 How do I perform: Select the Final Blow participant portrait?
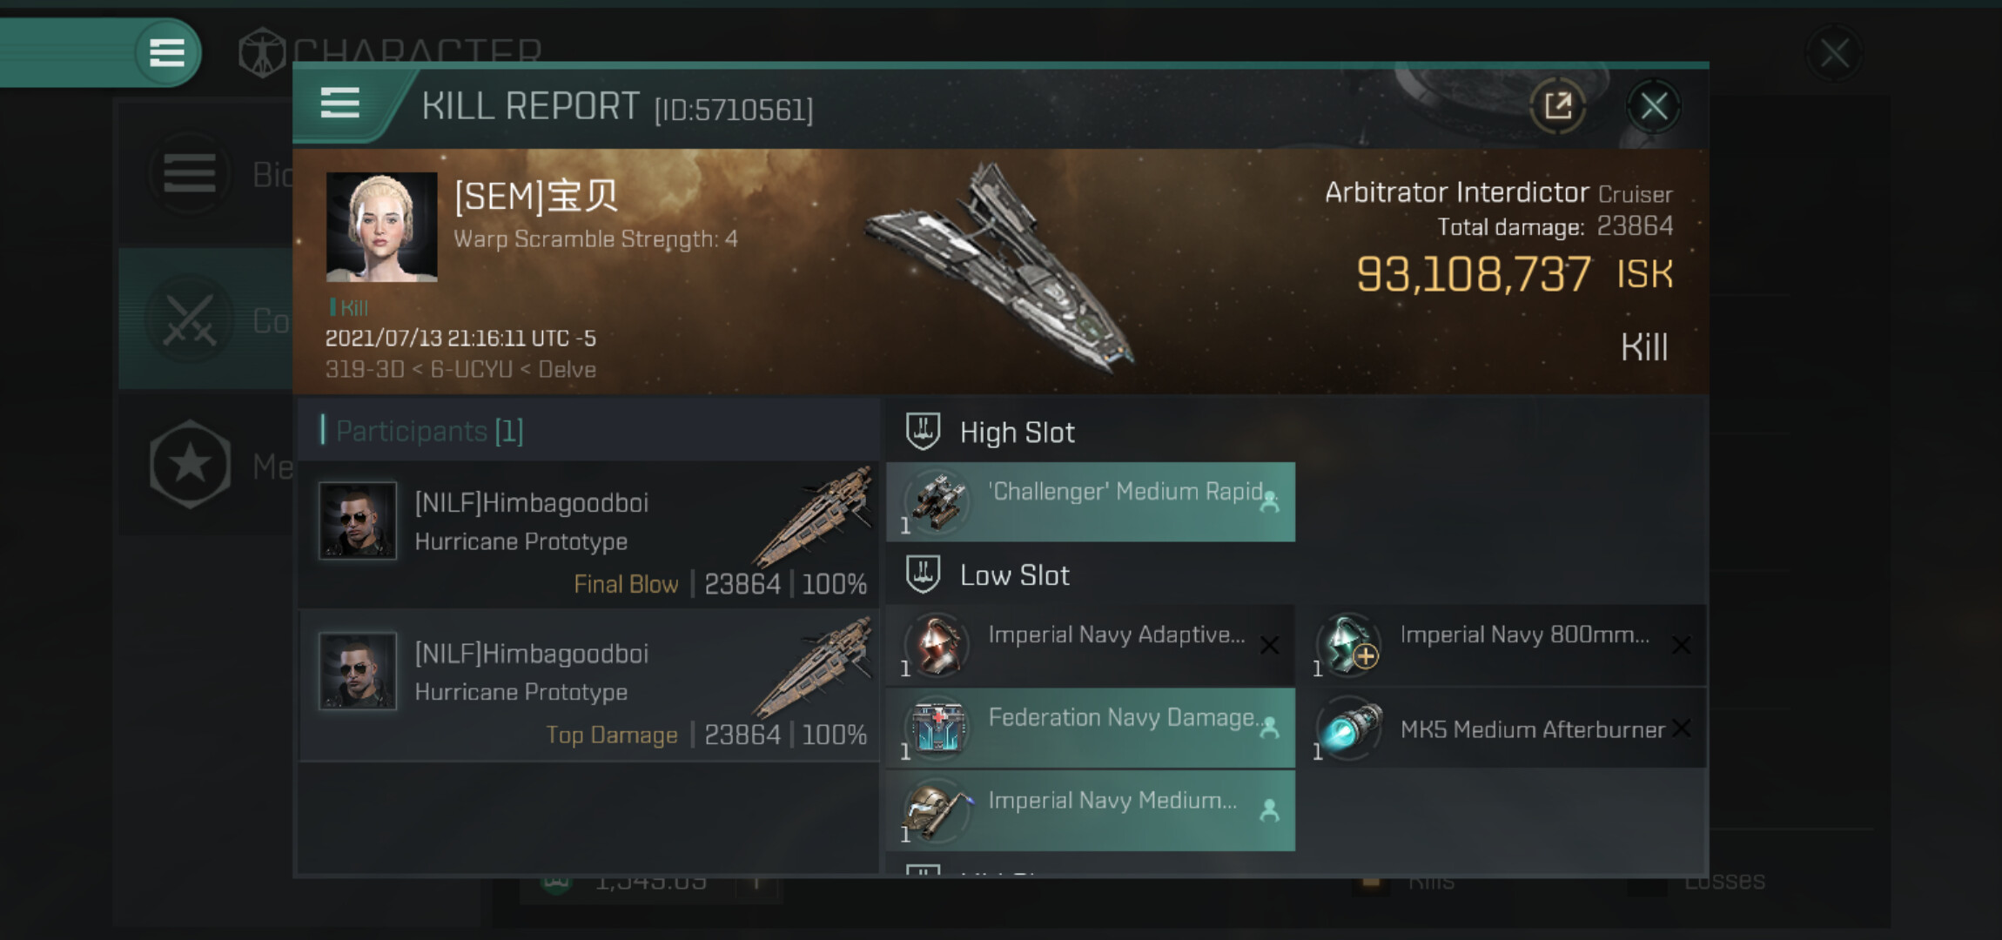(x=358, y=520)
